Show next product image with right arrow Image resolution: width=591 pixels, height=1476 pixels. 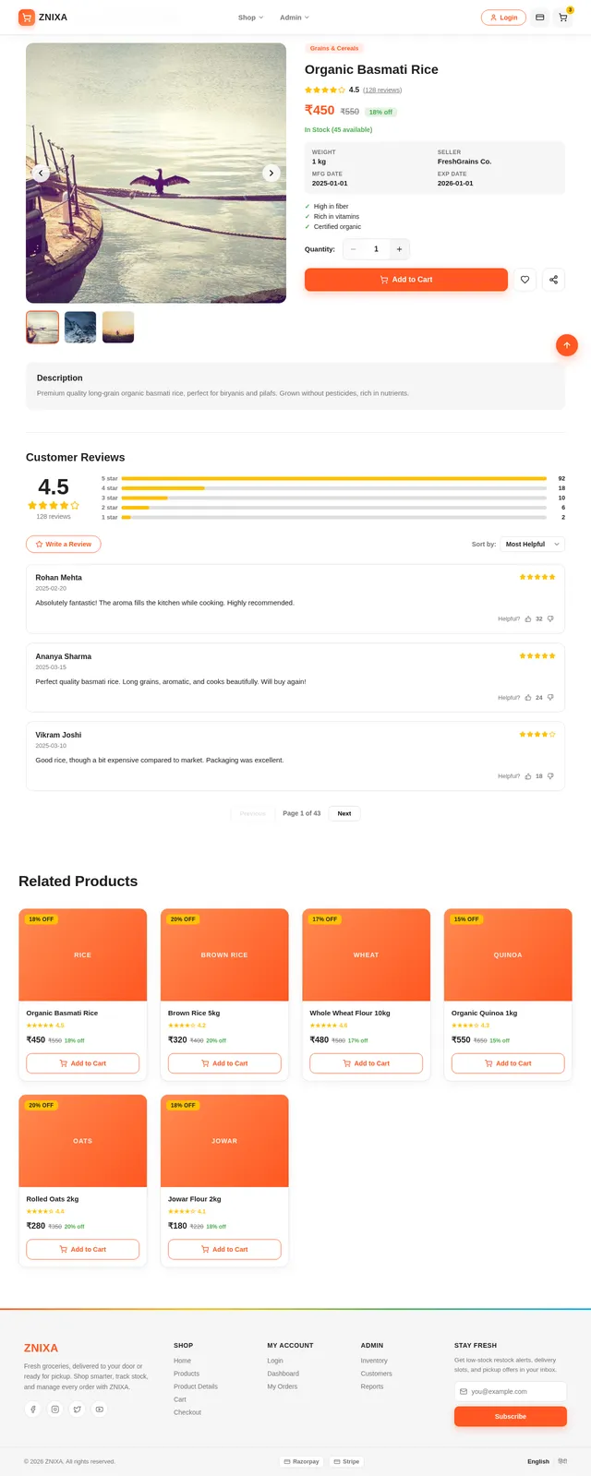click(x=271, y=173)
